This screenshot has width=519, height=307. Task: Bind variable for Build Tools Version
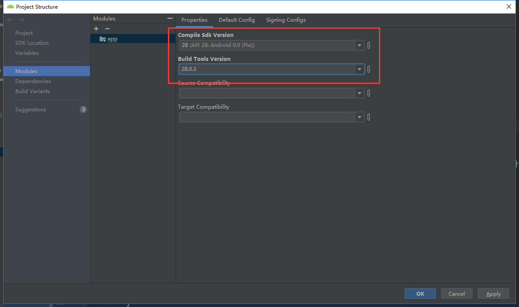point(369,69)
